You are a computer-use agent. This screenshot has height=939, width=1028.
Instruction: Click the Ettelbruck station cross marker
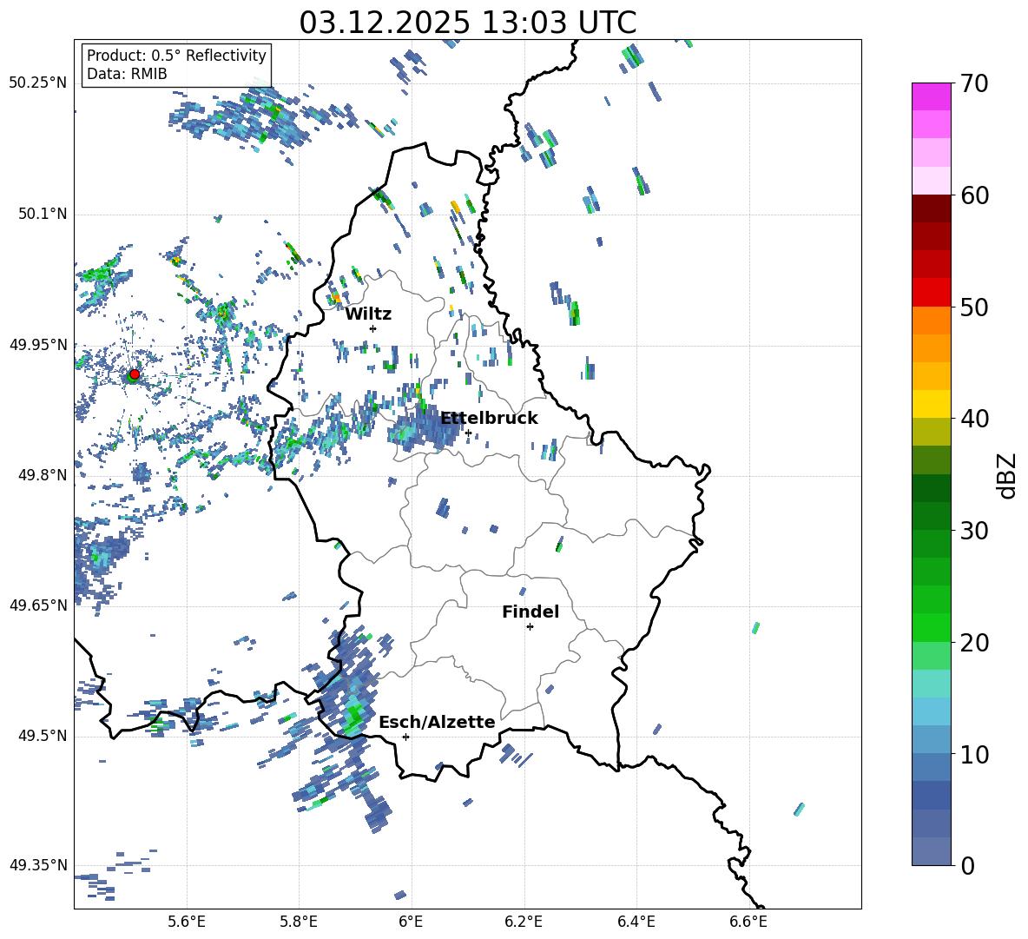pos(468,433)
